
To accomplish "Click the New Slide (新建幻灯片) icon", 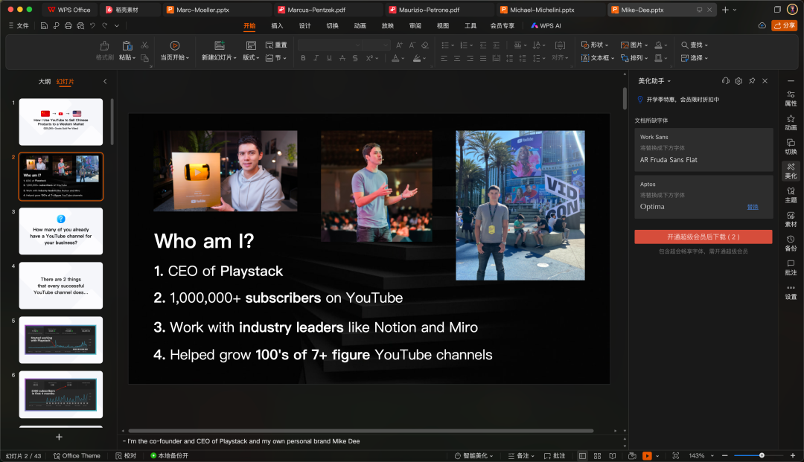I will click(220, 45).
